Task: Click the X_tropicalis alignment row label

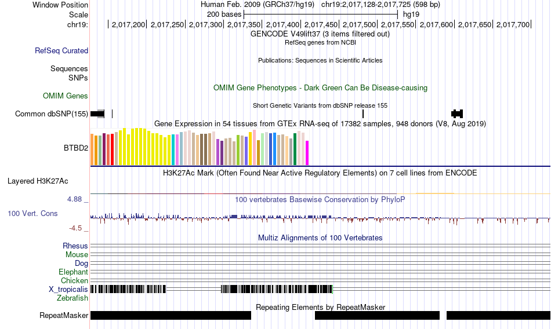Action: pyautogui.click(x=68, y=290)
